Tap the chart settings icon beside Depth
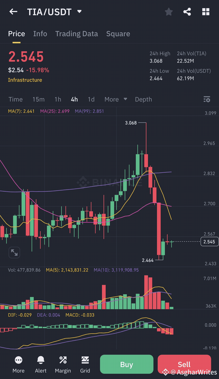 click(x=207, y=99)
